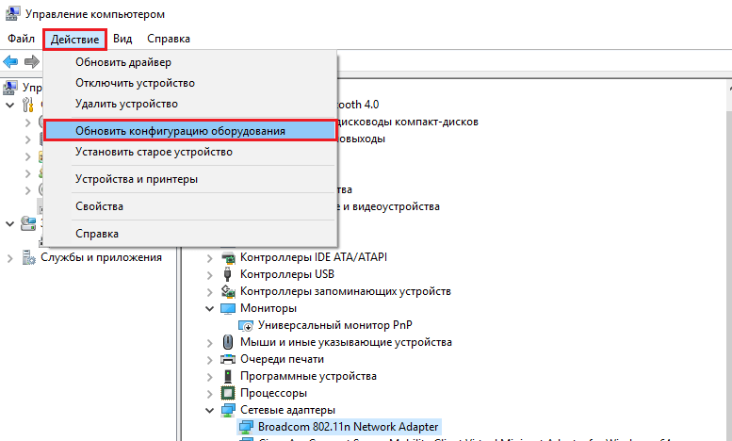Click the Forward arrow toolbar icon
The width and height of the screenshot is (732, 441).
click(30, 61)
